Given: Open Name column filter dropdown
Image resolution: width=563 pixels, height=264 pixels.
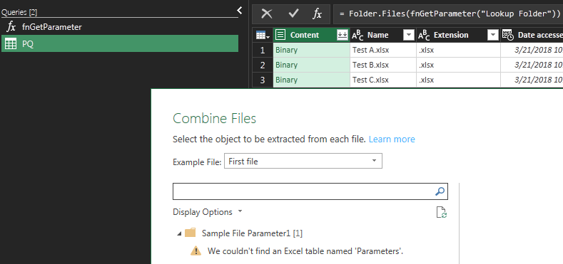Looking at the screenshot, I should 409,35.
